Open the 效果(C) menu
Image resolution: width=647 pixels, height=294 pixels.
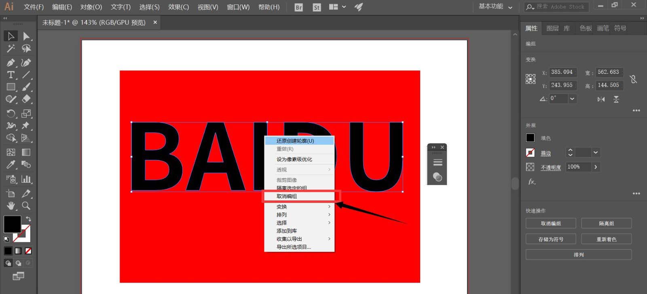178,7
